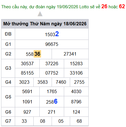Click G7 number 08
This screenshot has height=127, width=126.
click(x=42, y=121)
